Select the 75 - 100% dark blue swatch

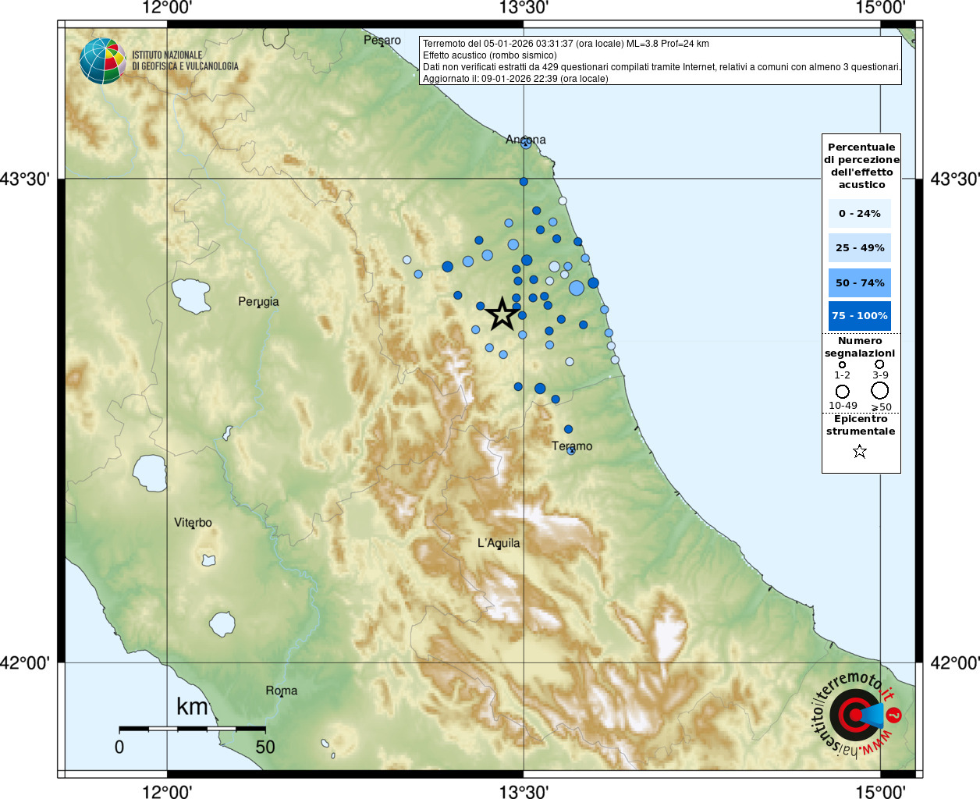tap(860, 316)
